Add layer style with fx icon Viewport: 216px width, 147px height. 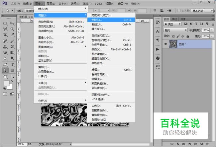pyautogui.click(x=178, y=144)
